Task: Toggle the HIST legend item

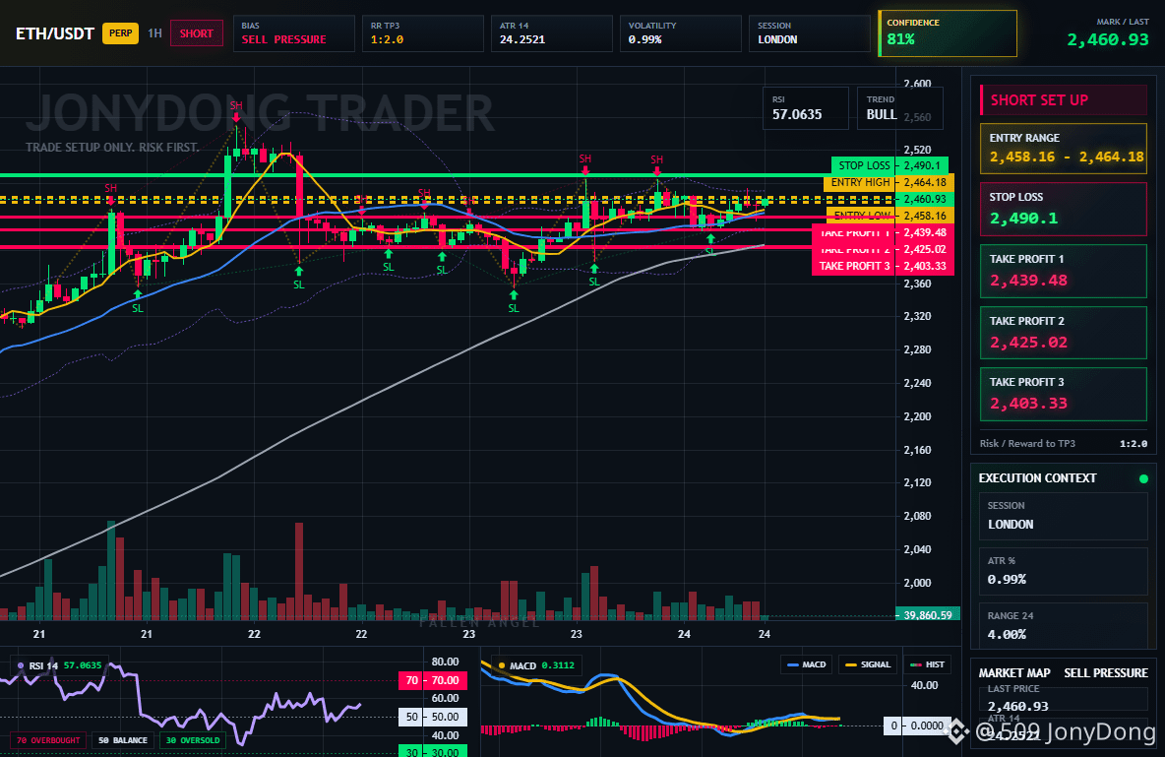Action: click(x=927, y=664)
